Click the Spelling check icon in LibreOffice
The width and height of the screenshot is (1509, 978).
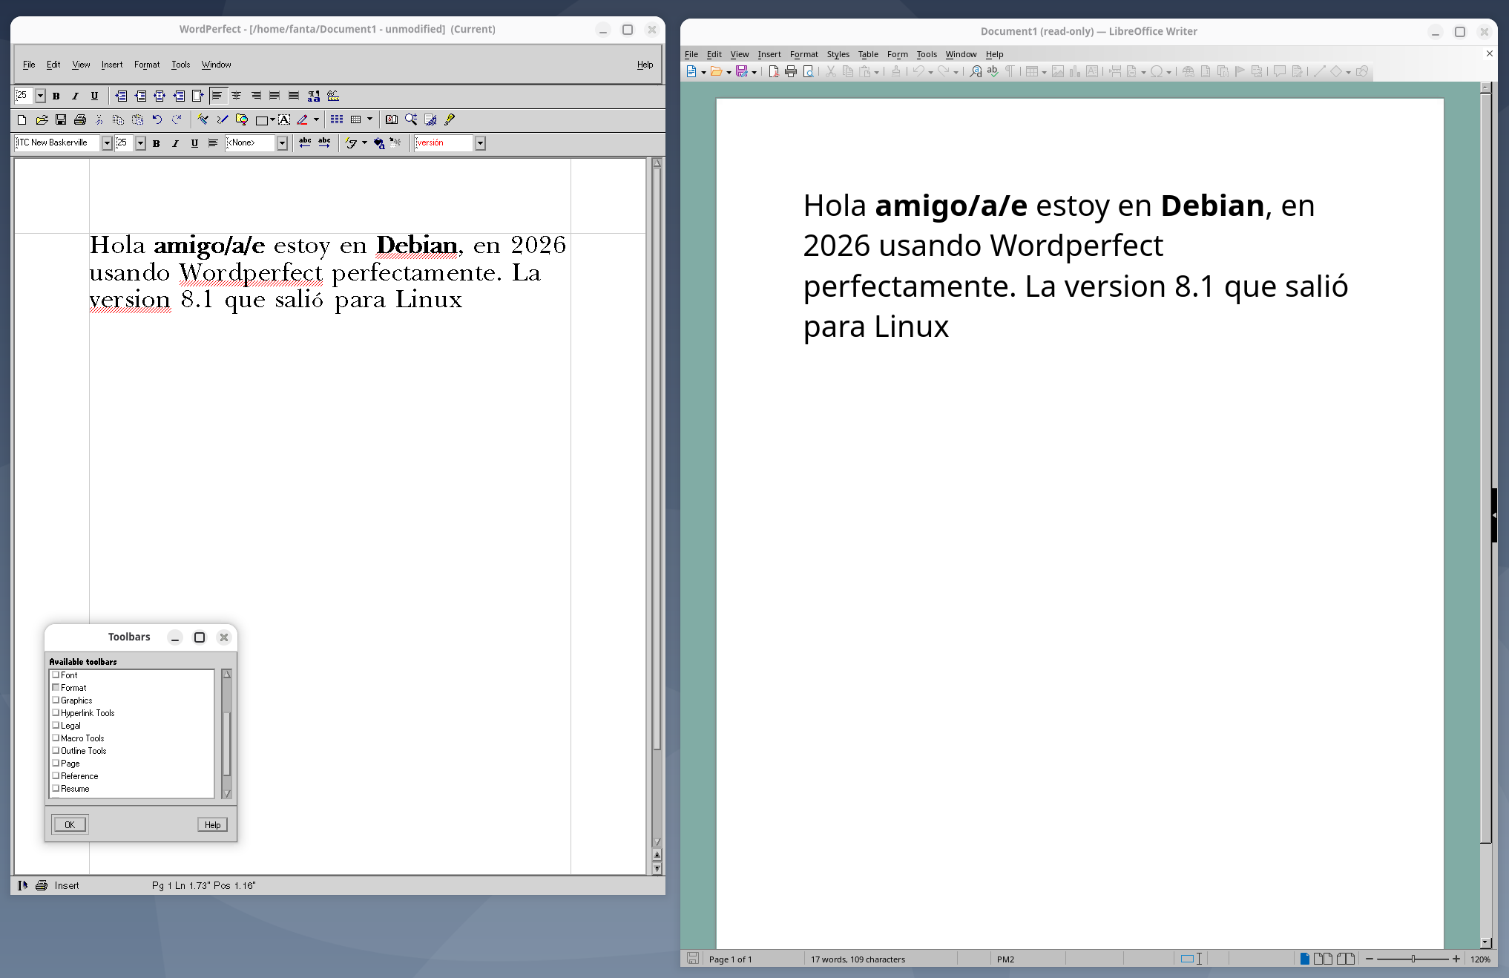pyautogui.click(x=993, y=72)
